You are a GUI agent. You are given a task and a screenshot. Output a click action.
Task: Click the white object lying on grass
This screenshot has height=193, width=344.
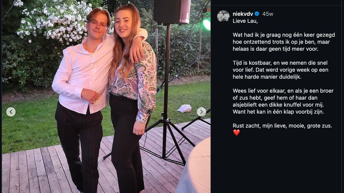pos(184,108)
